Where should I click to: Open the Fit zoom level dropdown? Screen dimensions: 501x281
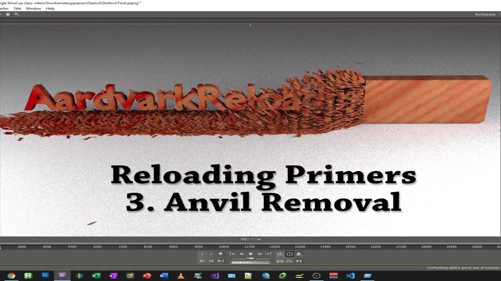point(250,239)
